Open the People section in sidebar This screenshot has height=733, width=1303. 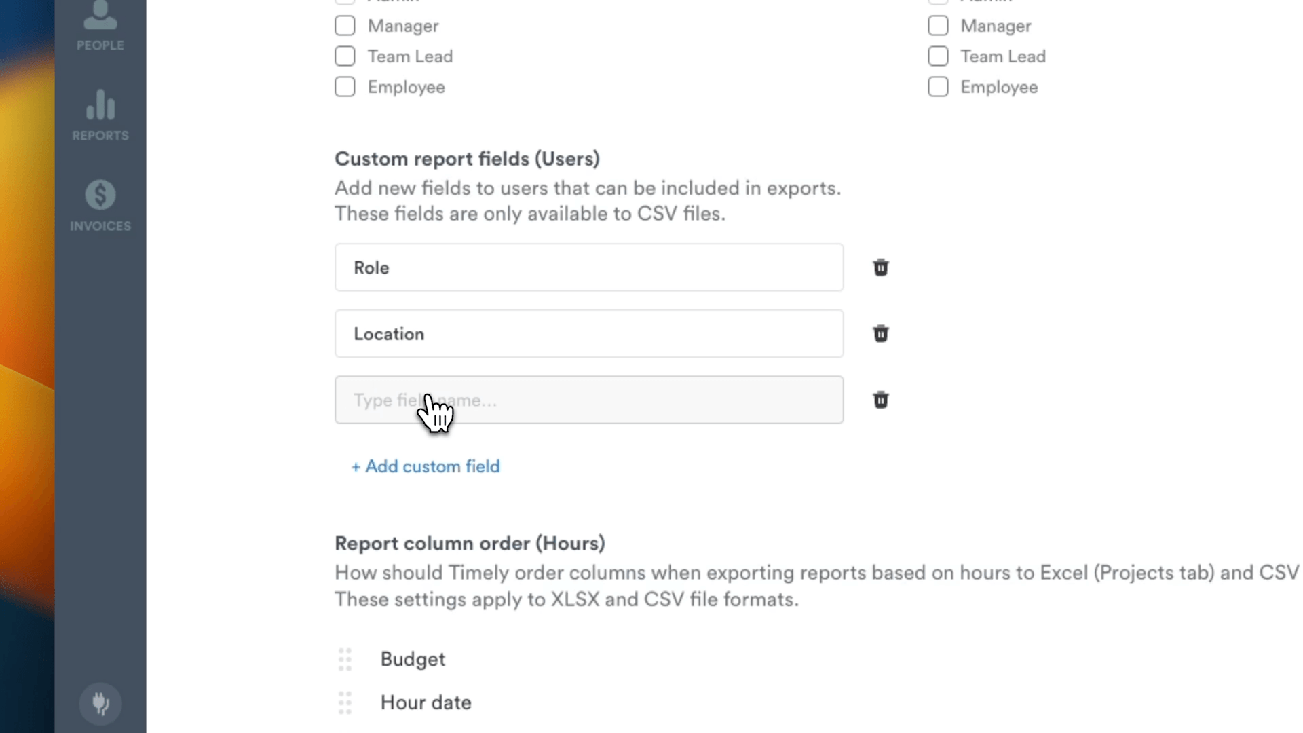point(100,26)
